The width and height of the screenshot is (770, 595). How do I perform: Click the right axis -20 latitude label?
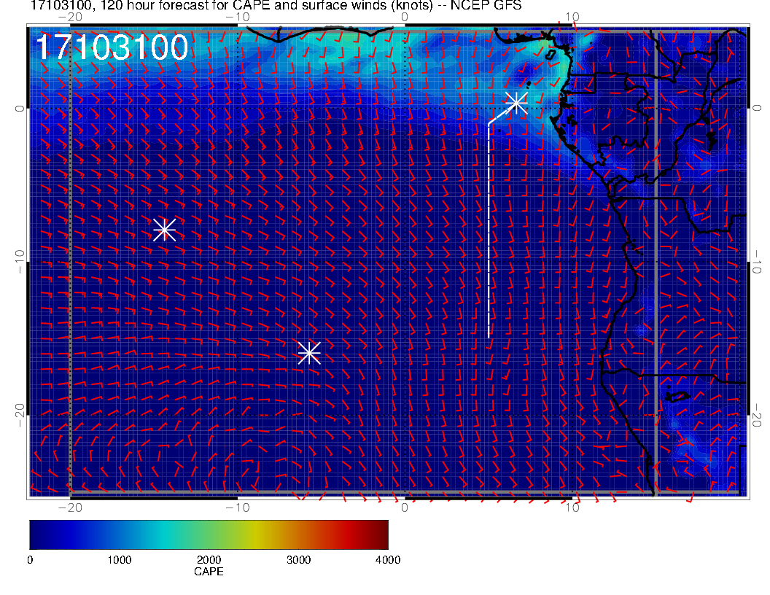[757, 415]
